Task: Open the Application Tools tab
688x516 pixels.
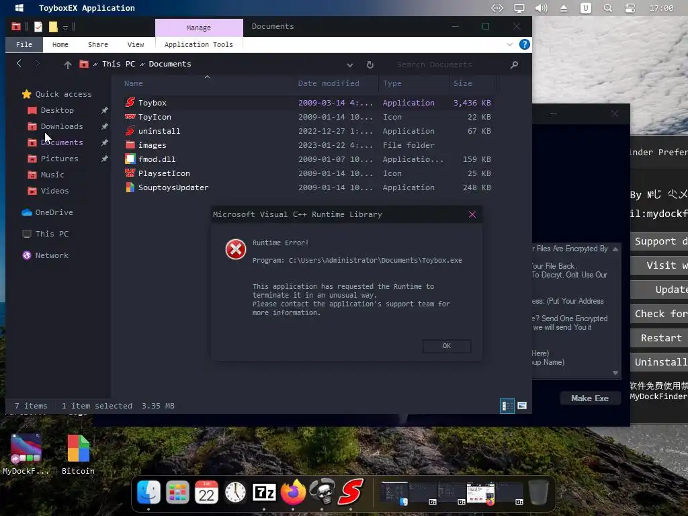Action: click(x=199, y=44)
